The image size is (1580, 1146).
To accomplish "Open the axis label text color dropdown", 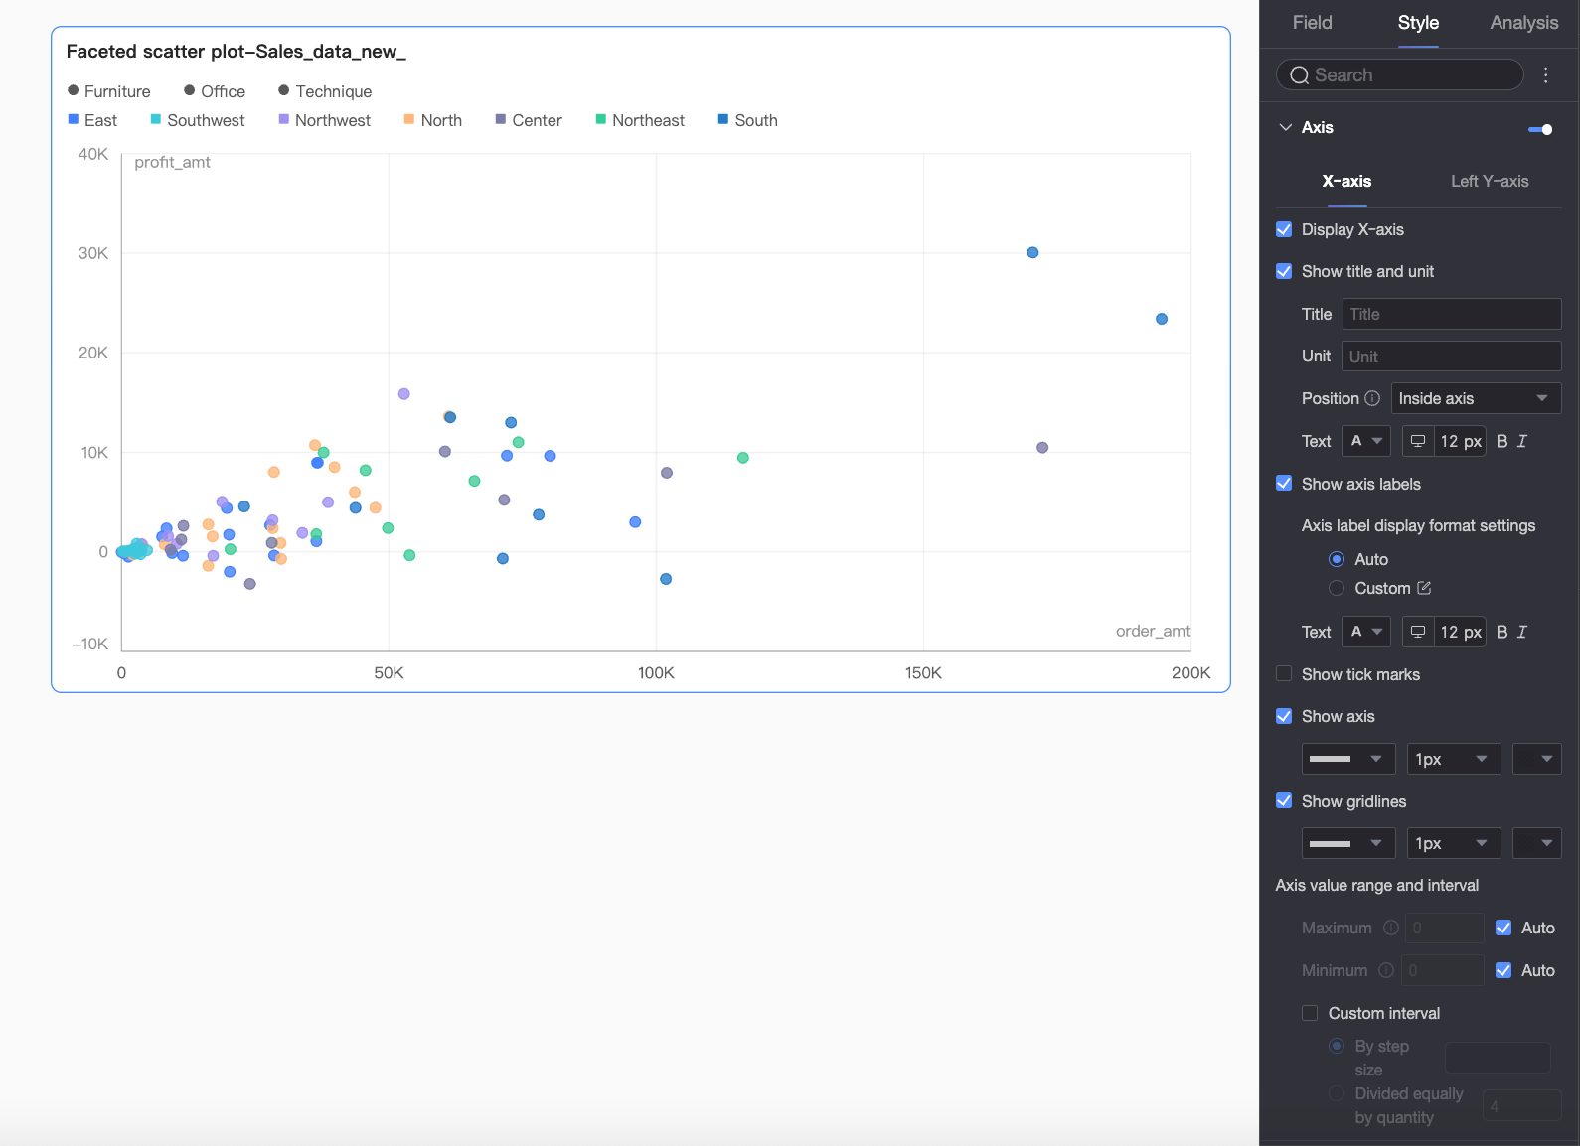I will (1366, 632).
